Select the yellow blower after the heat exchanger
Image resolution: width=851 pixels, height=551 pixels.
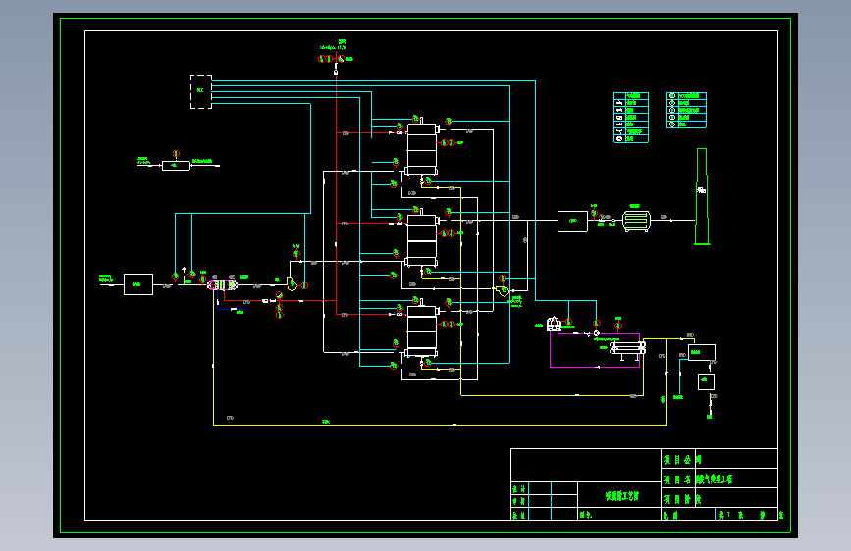click(x=292, y=283)
